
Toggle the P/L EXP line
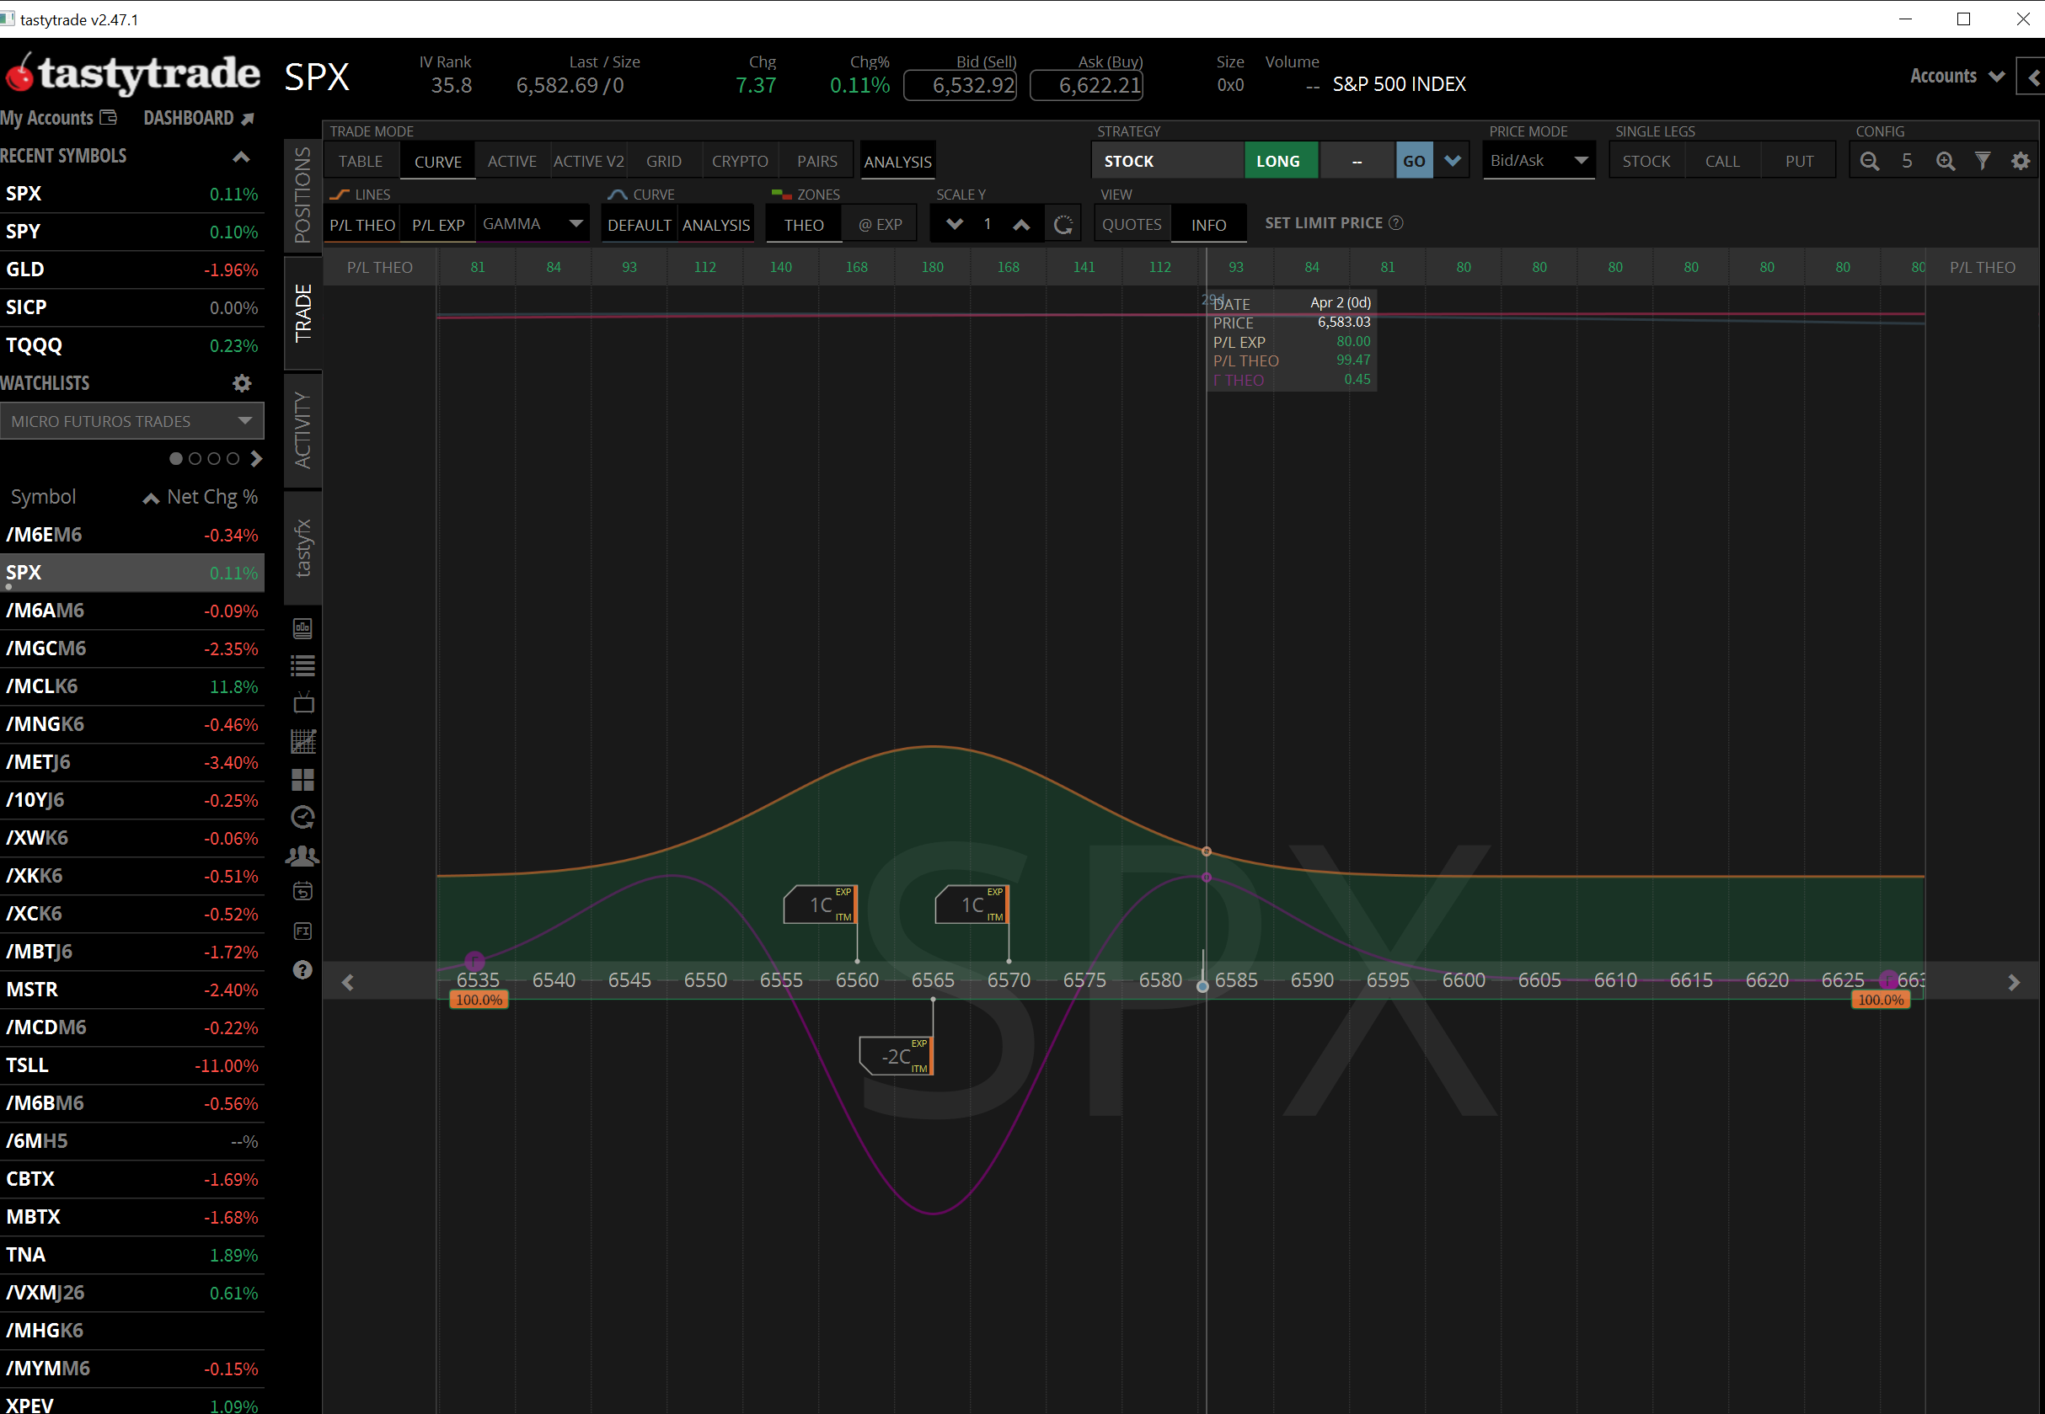[x=438, y=225]
